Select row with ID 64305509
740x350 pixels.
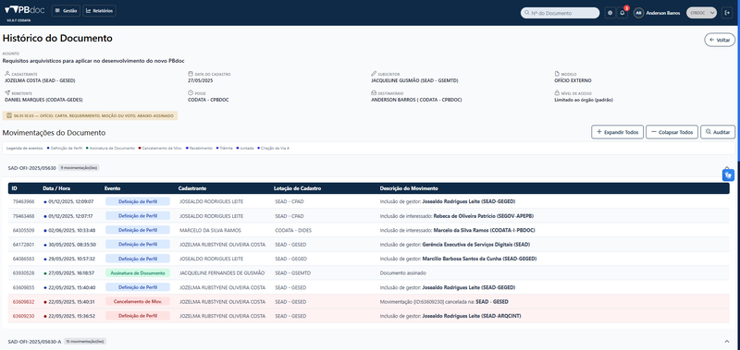(x=368, y=230)
